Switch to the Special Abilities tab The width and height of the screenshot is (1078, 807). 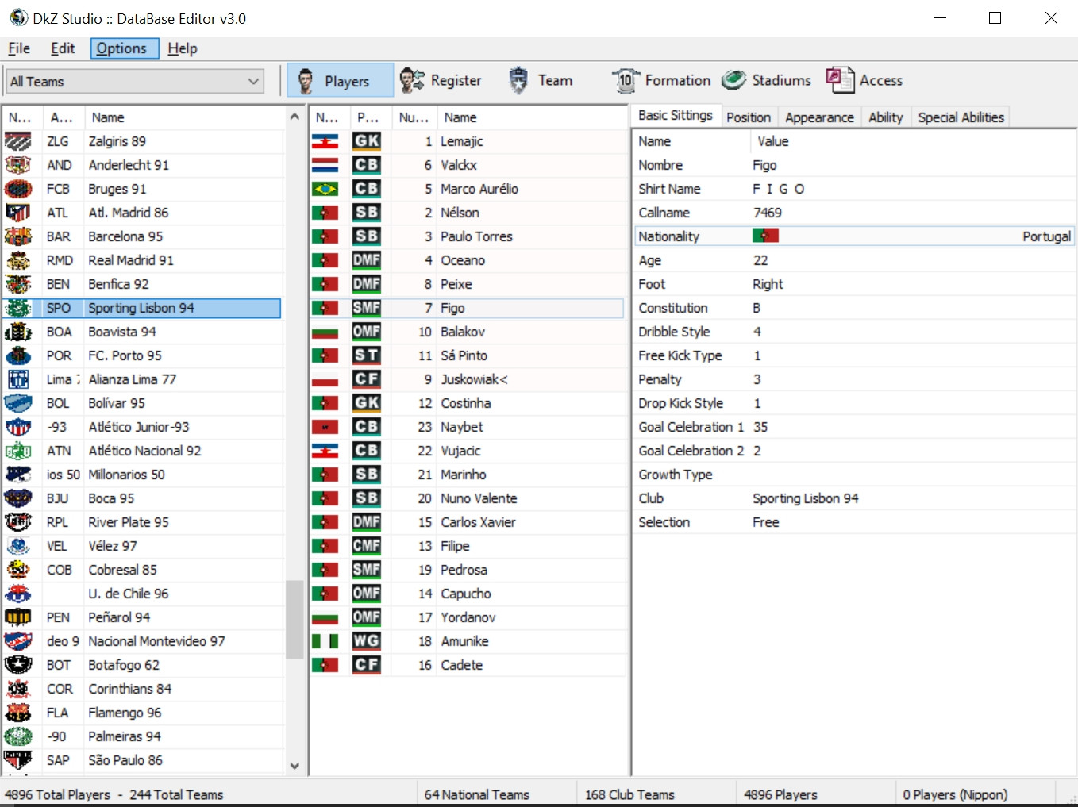[x=961, y=117]
